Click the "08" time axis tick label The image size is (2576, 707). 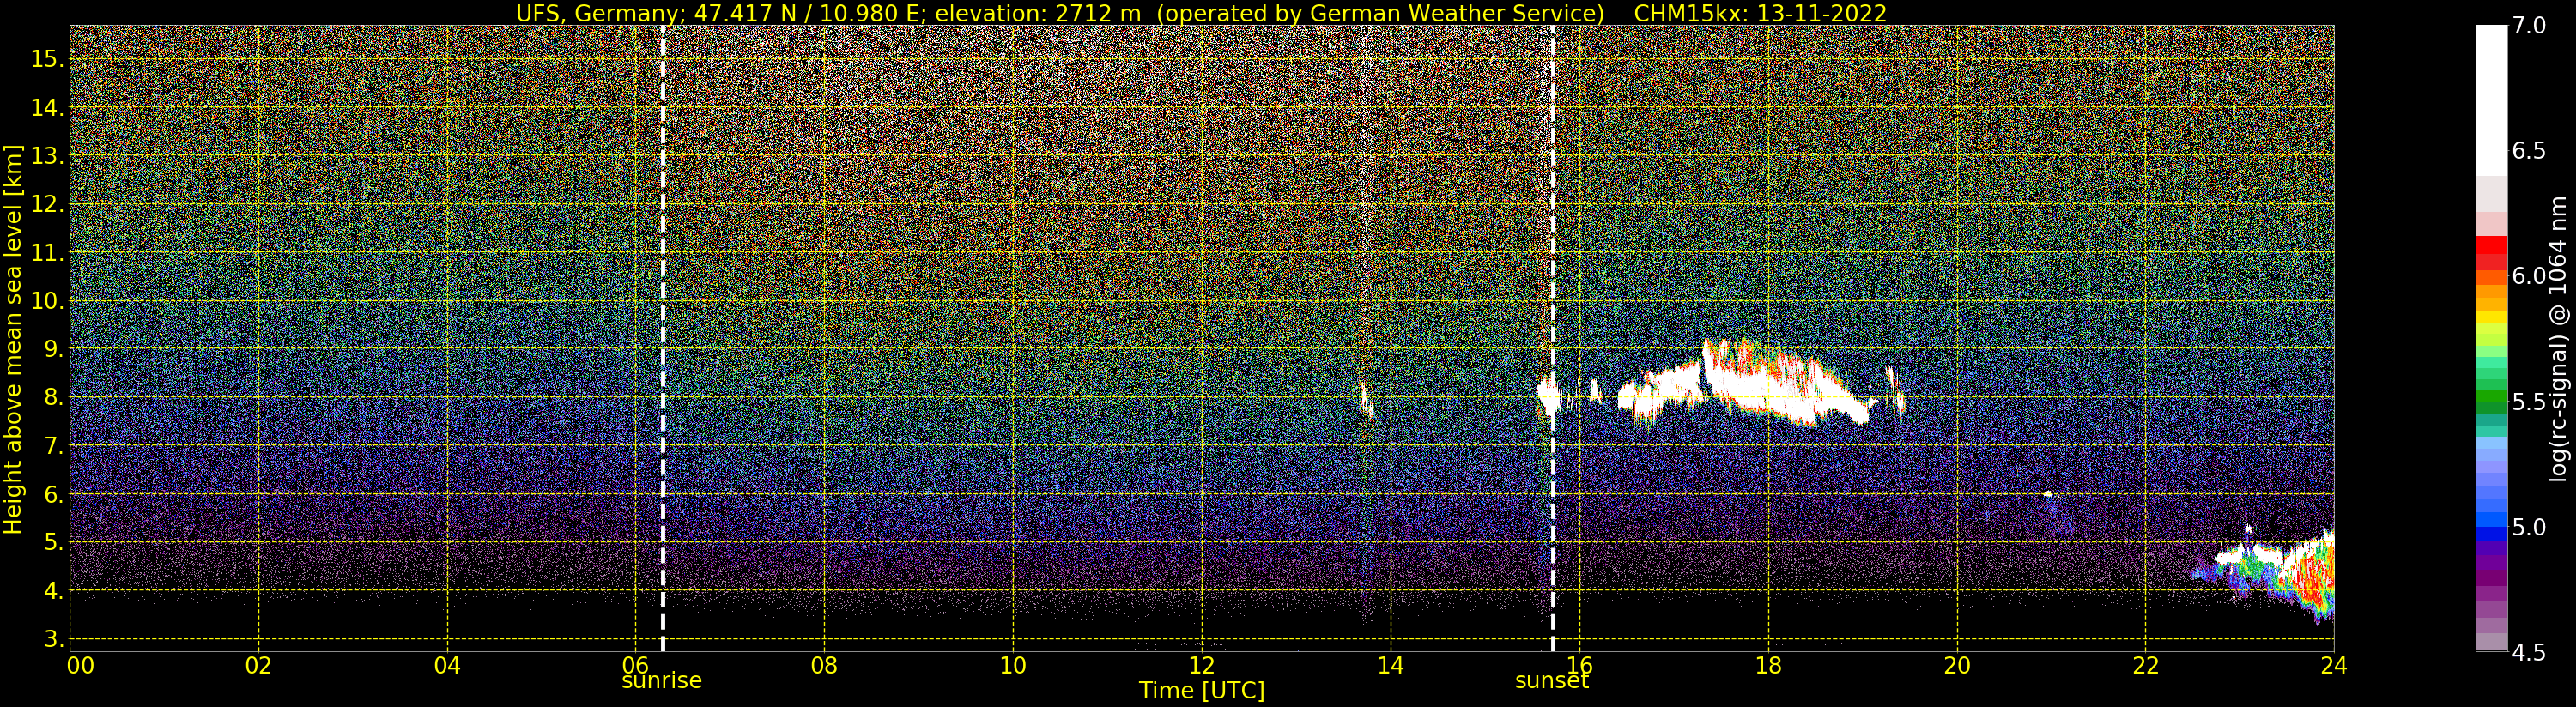coord(824,666)
